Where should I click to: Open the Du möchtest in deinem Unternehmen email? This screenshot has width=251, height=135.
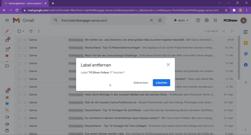[125, 118]
